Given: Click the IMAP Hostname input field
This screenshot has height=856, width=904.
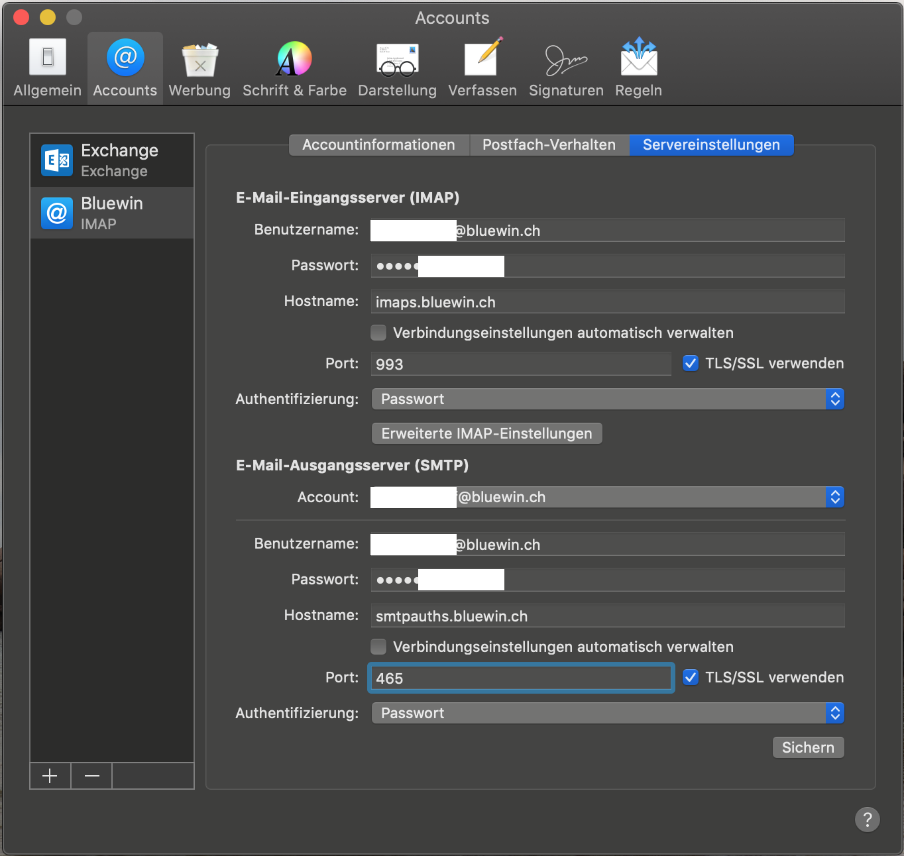Looking at the screenshot, I should point(607,302).
